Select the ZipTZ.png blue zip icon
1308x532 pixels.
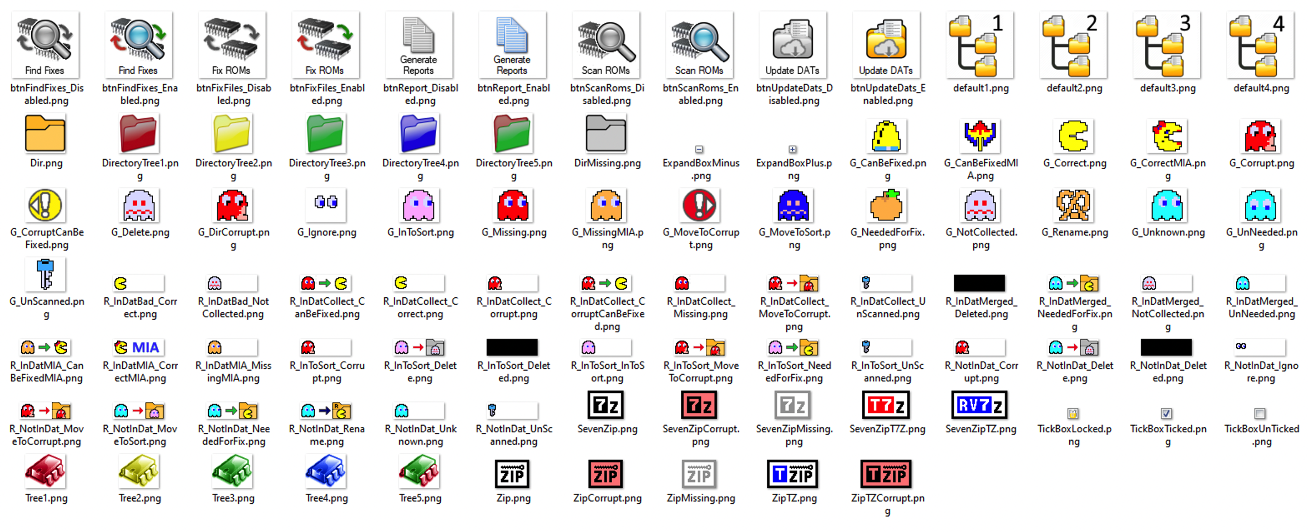pos(793,474)
